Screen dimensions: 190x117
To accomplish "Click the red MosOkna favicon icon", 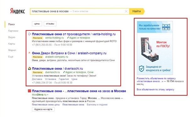I will 29,91.
